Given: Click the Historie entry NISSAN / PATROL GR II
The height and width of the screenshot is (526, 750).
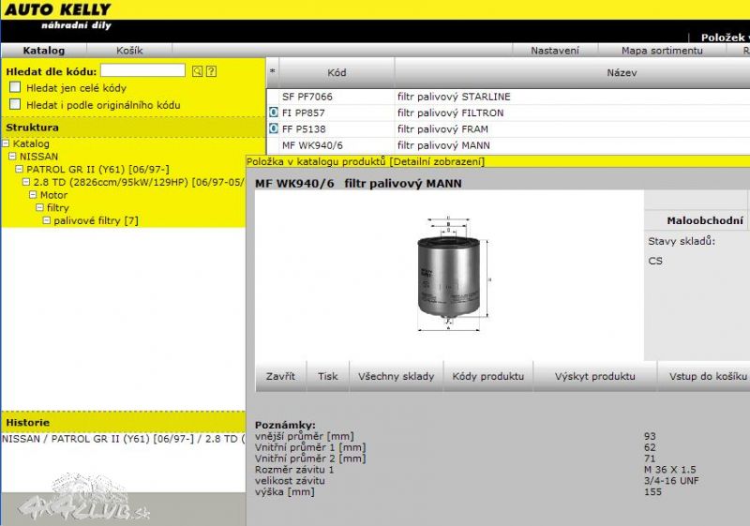Looking at the screenshot, I should (x=124, y=439).
